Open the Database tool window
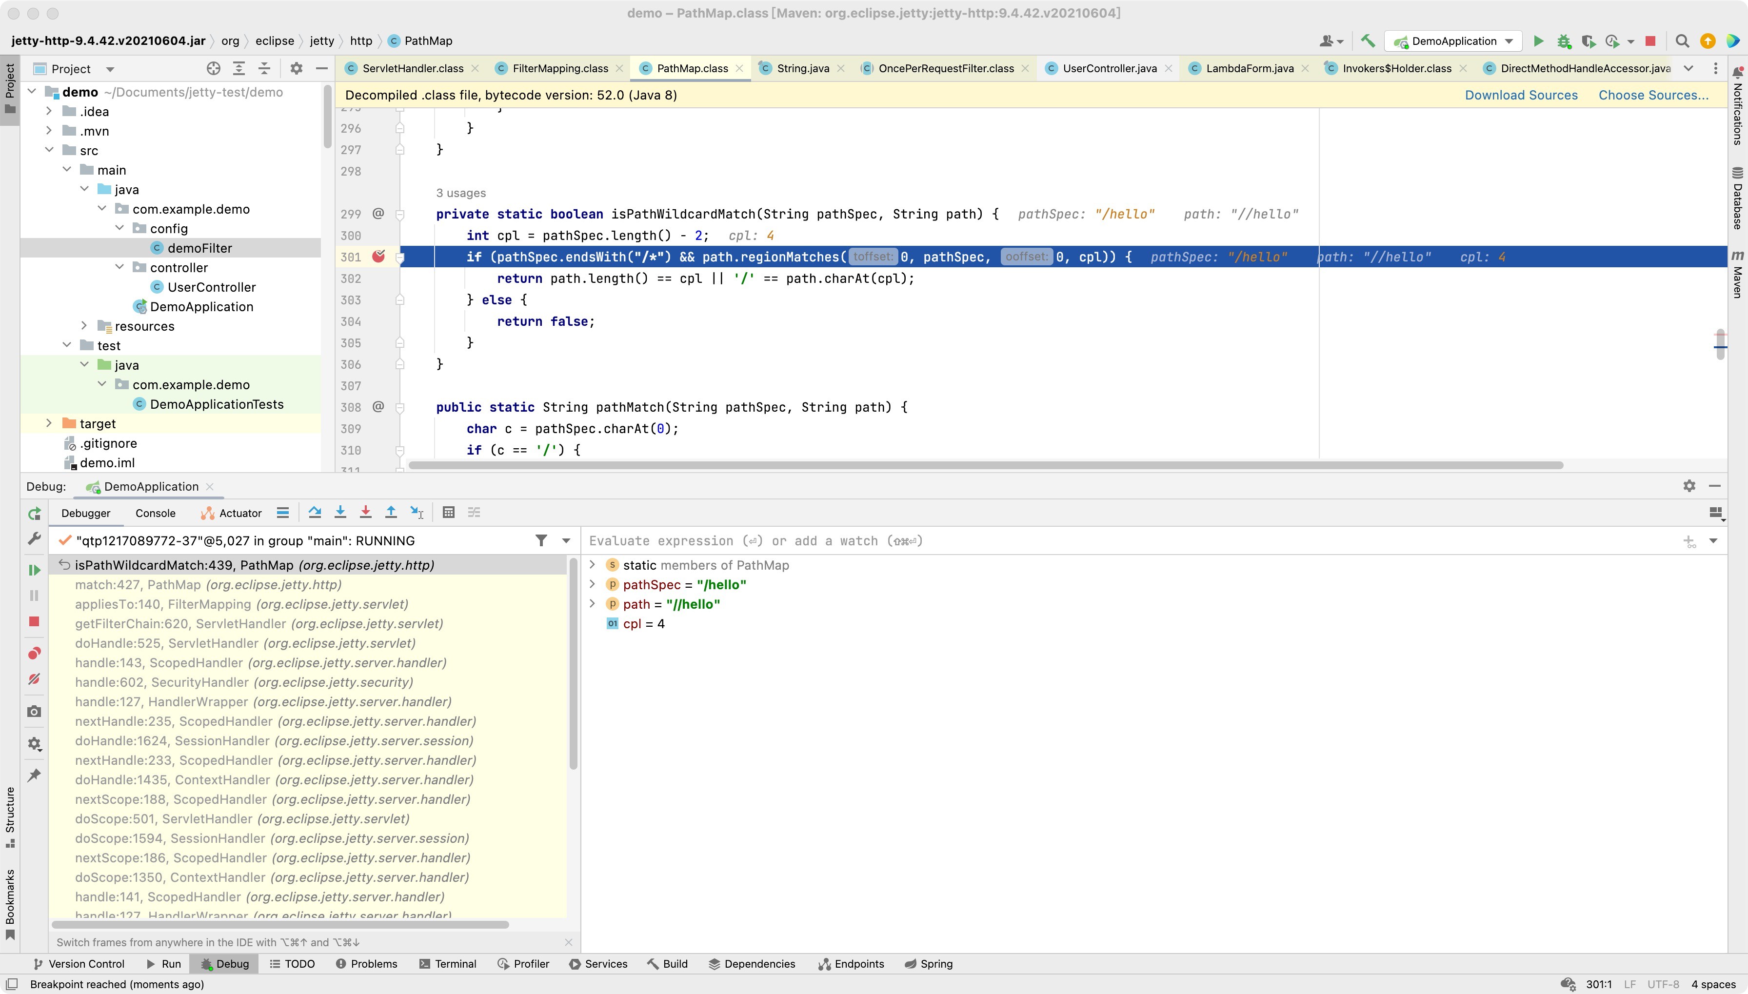The width and height of the screenshot is (1748, 994). [1738, 198]
